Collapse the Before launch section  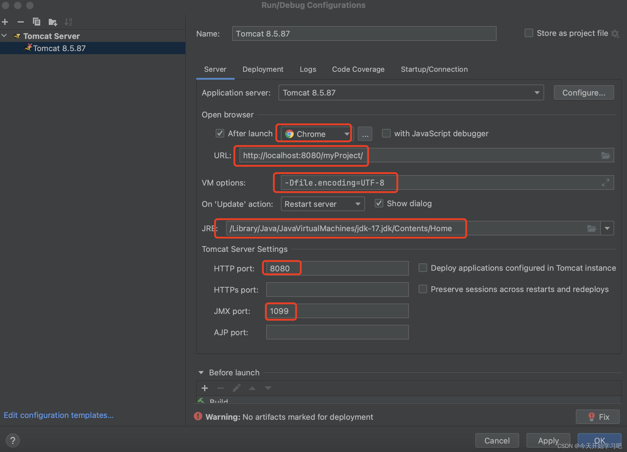tap(201, 372)
